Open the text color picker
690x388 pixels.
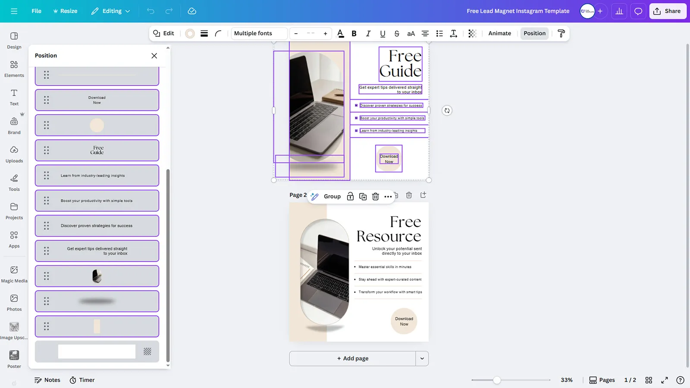[x=340, y=34]
